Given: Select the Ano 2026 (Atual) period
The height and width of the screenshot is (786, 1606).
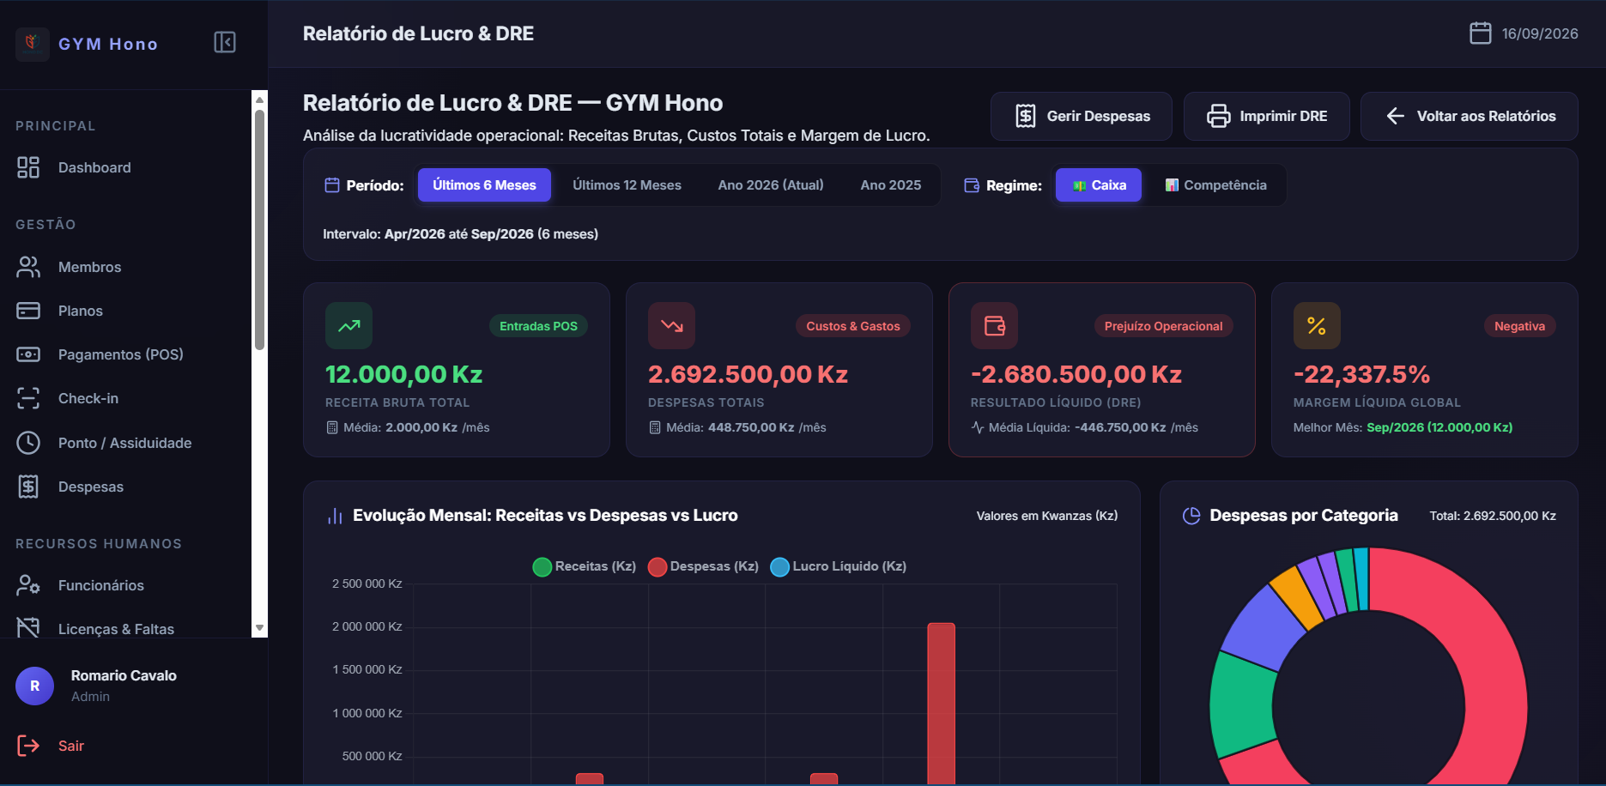Looking at the screenshot, I should tap(771, 185).
